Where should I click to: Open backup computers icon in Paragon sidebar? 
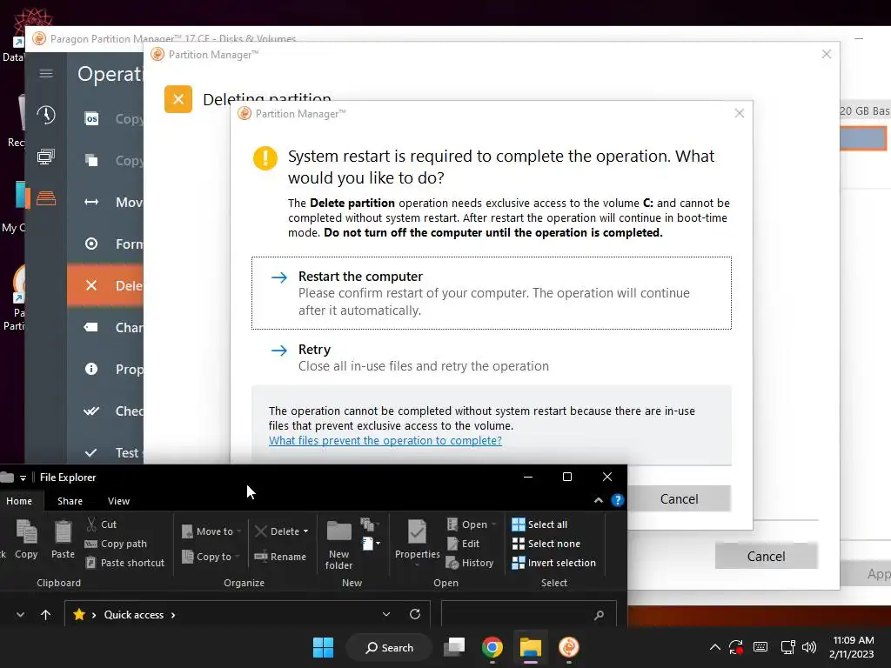(x=46, y=157)
